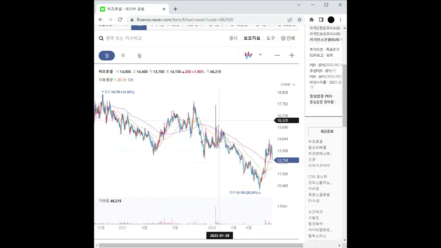Expand the chart type dropdown arrow
This screenshot has width=441, height=248.
coord(260,55)
